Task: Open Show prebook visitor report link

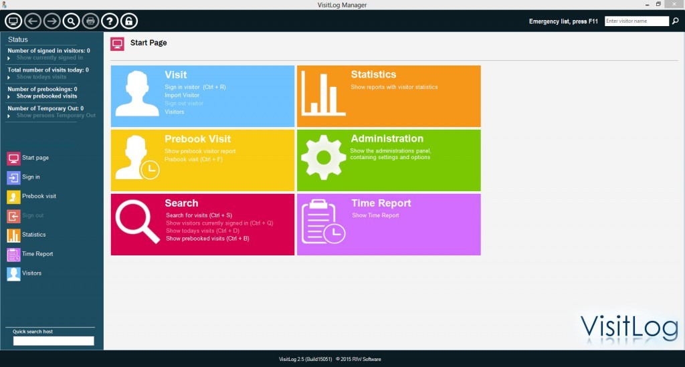Action: (x=200, y=151)
